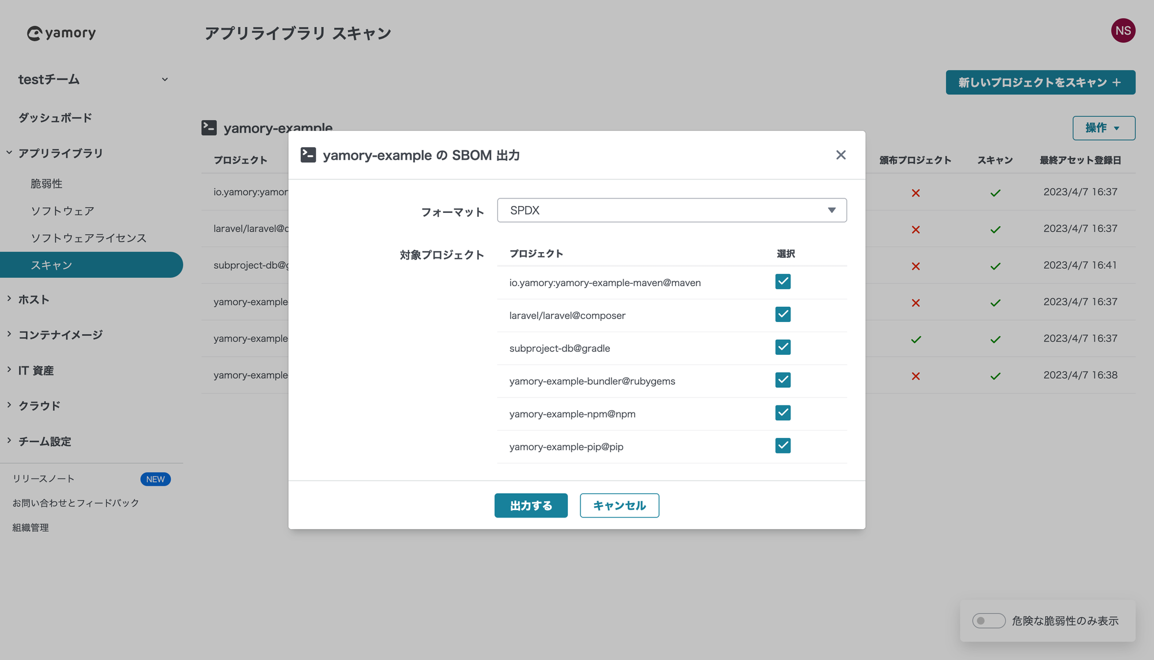Click the キャンセル button
Image resolution: width=1154 pixels, height=660 pixels.
pyautogui.click(x=619, y=505)
